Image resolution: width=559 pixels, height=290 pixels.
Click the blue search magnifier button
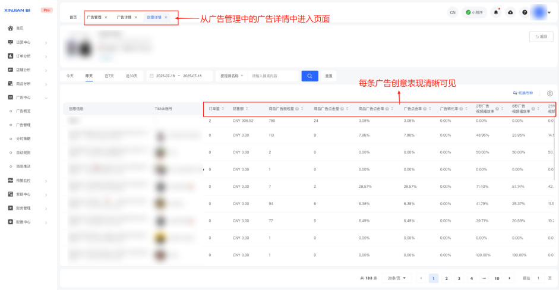[310, 76]
